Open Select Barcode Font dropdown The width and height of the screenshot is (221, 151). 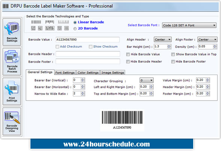(189, 25)
